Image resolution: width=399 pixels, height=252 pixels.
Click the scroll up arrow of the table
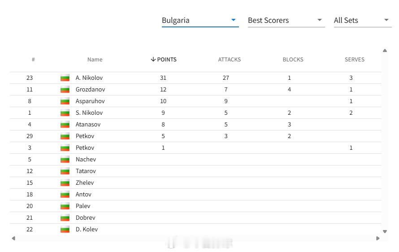coord(385,50)
